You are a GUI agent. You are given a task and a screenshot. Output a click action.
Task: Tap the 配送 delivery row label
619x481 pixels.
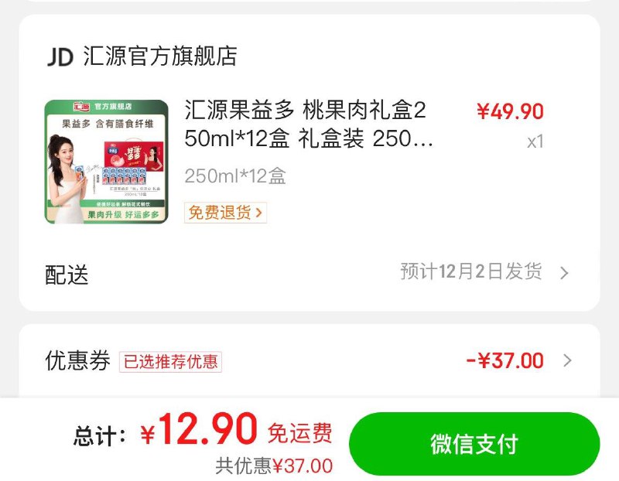(67, 275)
